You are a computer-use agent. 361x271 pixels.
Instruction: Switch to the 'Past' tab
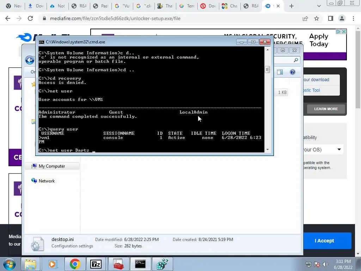point(101,6)
